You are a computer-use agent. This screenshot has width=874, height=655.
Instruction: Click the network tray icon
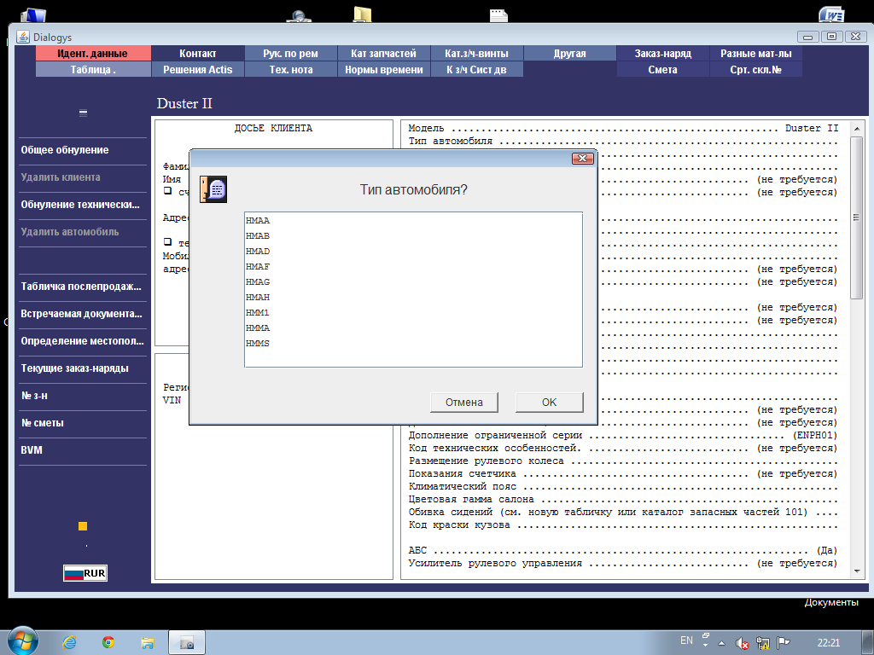(x=762, y=643)
